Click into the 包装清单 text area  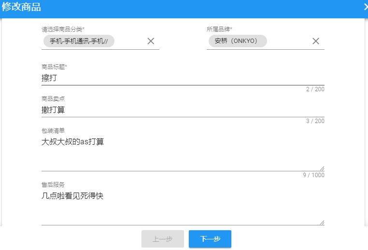pyautogui.click(x=183, y=153)
